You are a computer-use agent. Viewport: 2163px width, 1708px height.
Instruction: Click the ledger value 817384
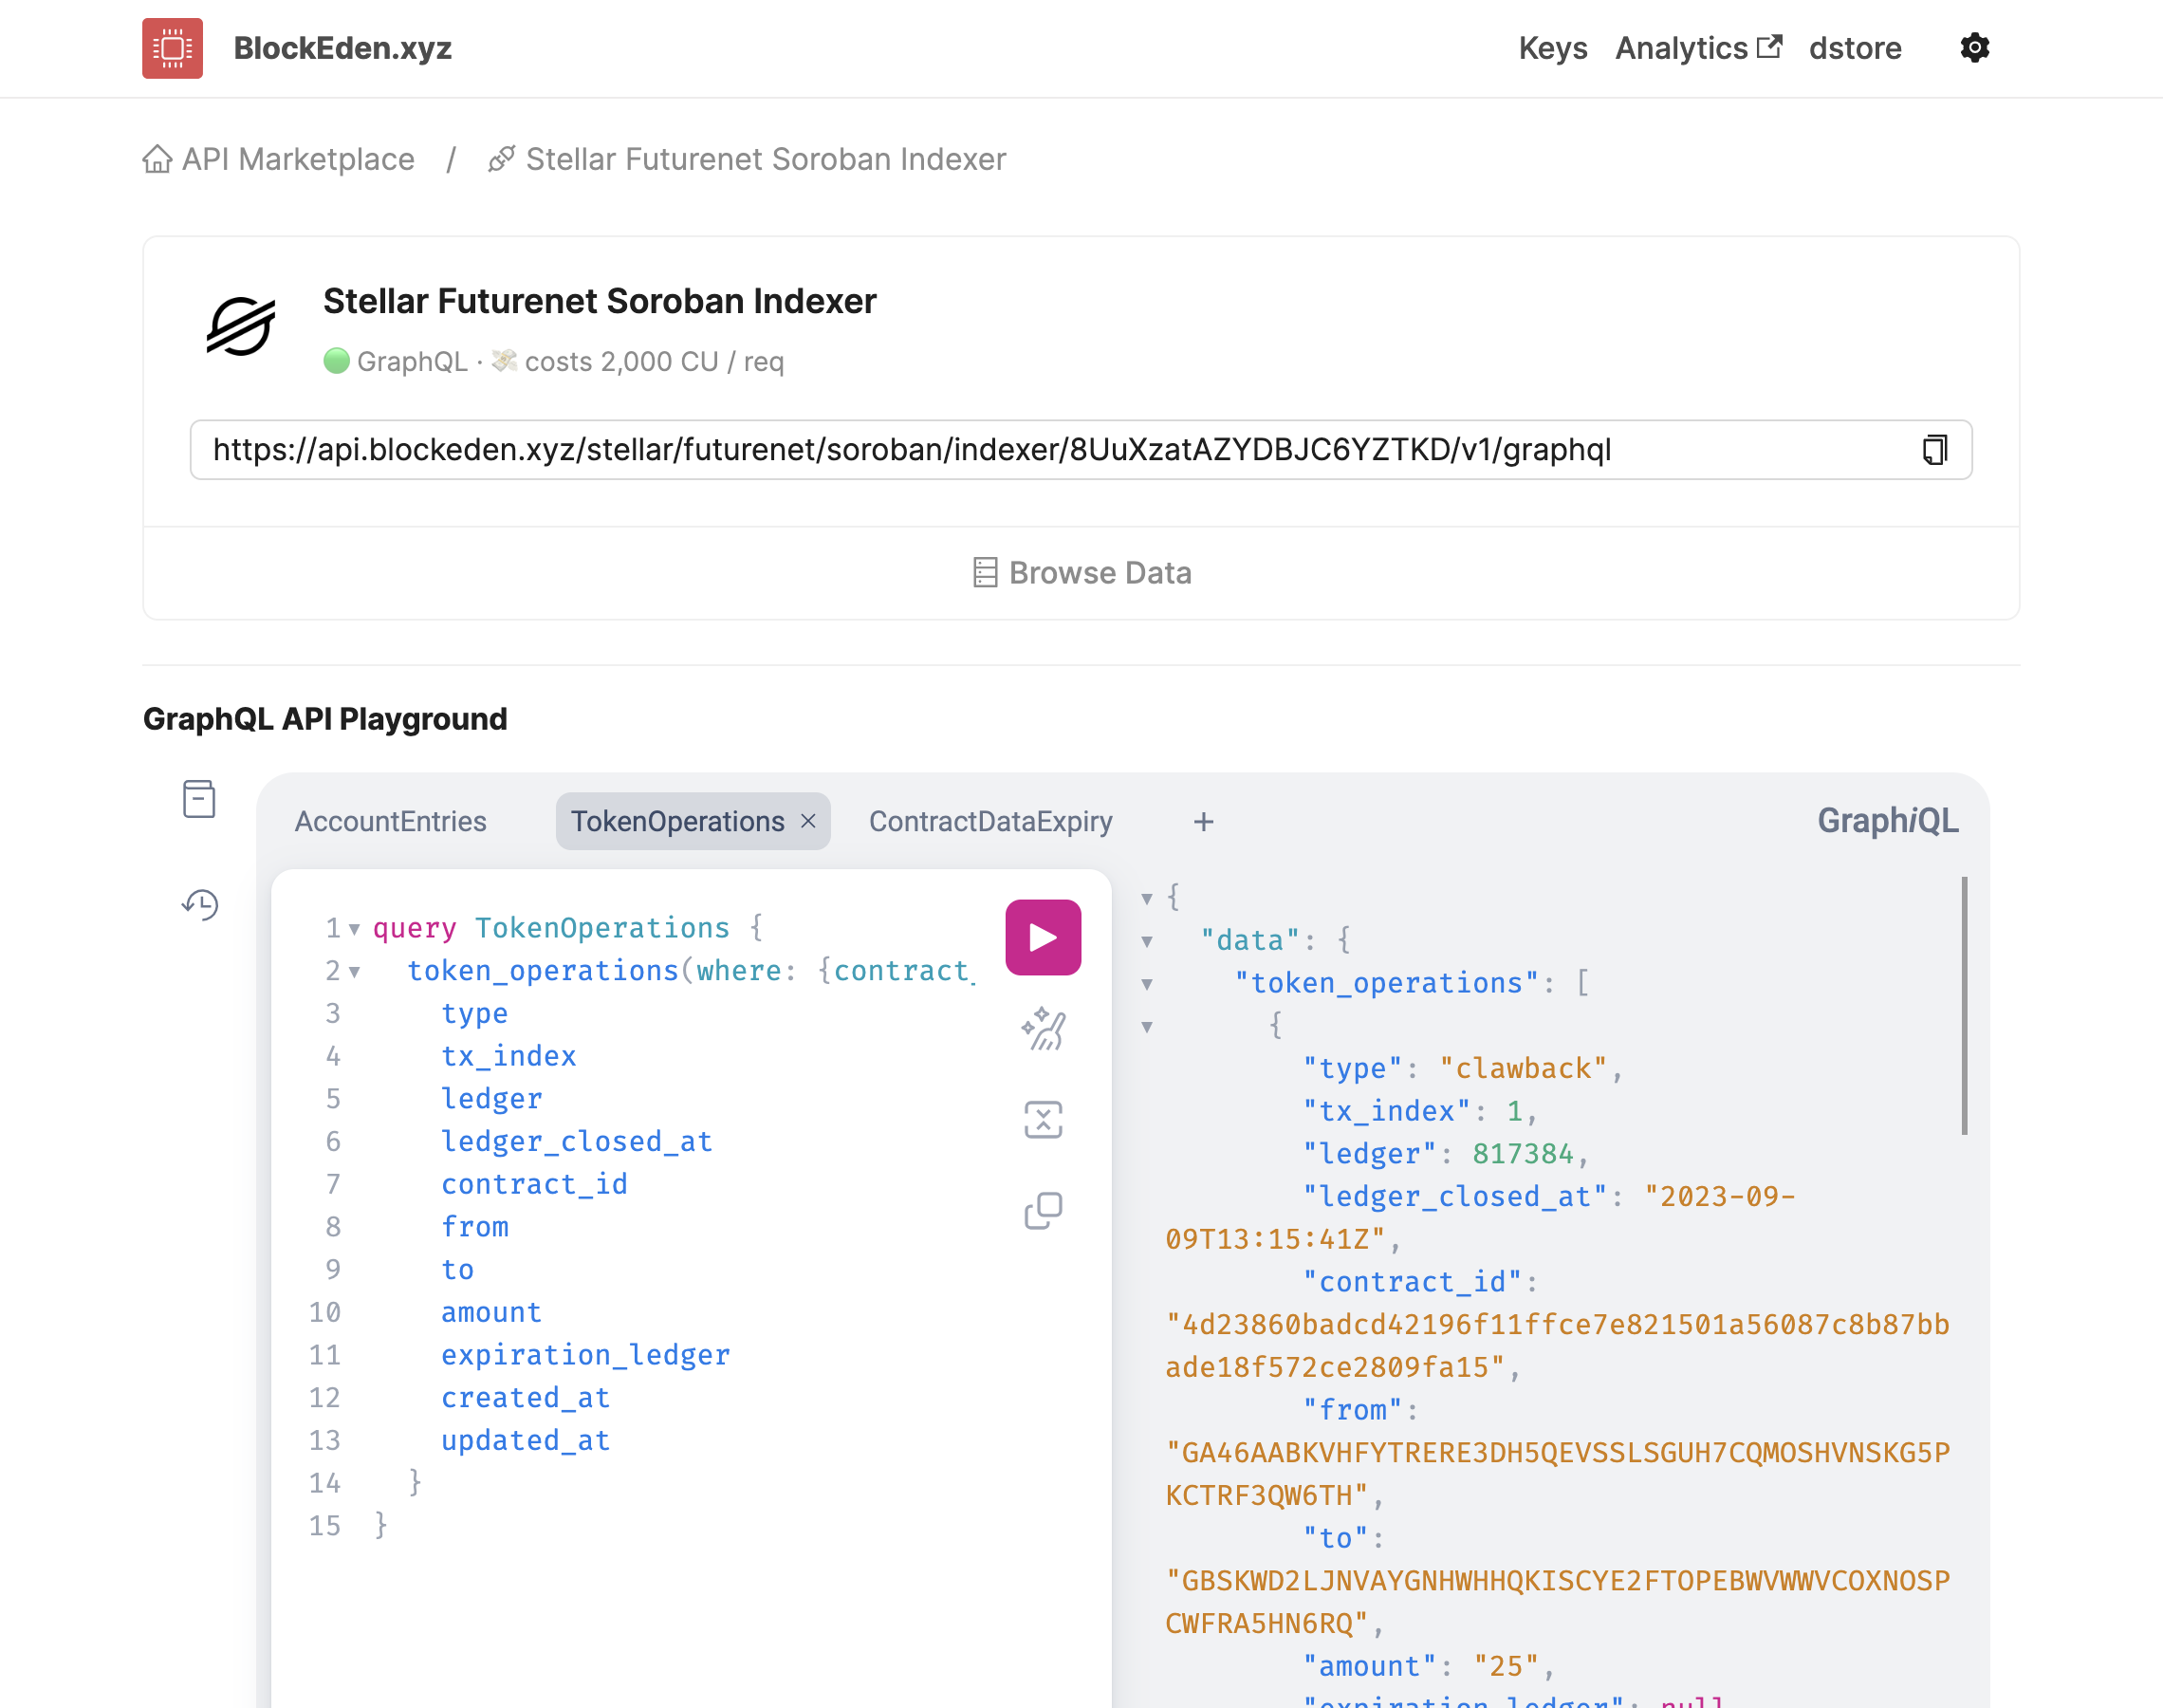pyautogui.click(x=1524, y=1154)
